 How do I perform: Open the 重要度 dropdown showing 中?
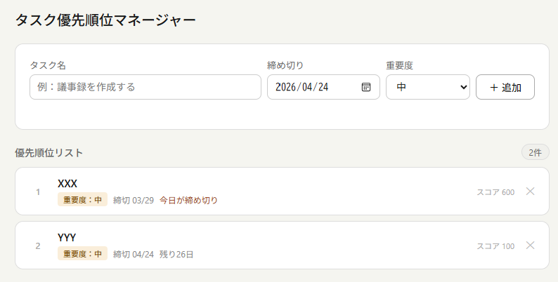[x=427, y=87]
